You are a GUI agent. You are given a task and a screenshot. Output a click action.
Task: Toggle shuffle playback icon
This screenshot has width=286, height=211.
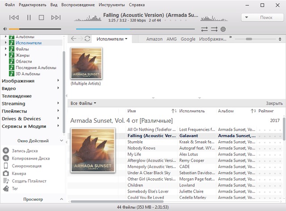(x=214, y=29)
